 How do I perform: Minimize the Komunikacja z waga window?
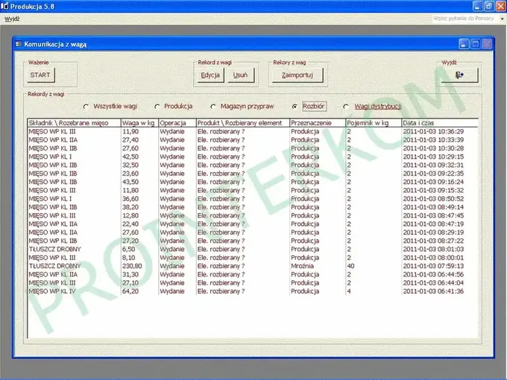coord(464,44)
